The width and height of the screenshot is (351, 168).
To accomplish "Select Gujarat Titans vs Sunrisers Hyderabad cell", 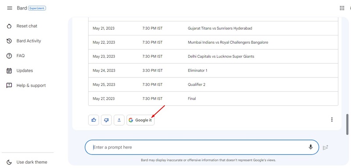I will pos(220,28).
